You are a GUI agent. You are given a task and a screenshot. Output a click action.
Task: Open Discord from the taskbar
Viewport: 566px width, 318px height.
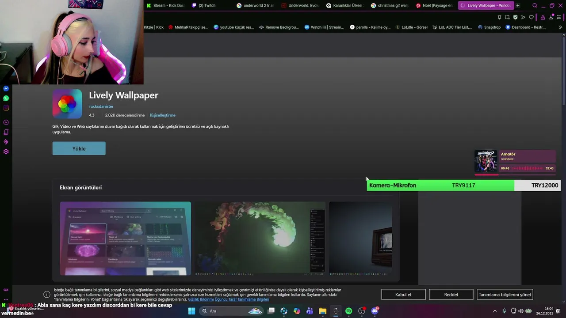pos(375,311)
